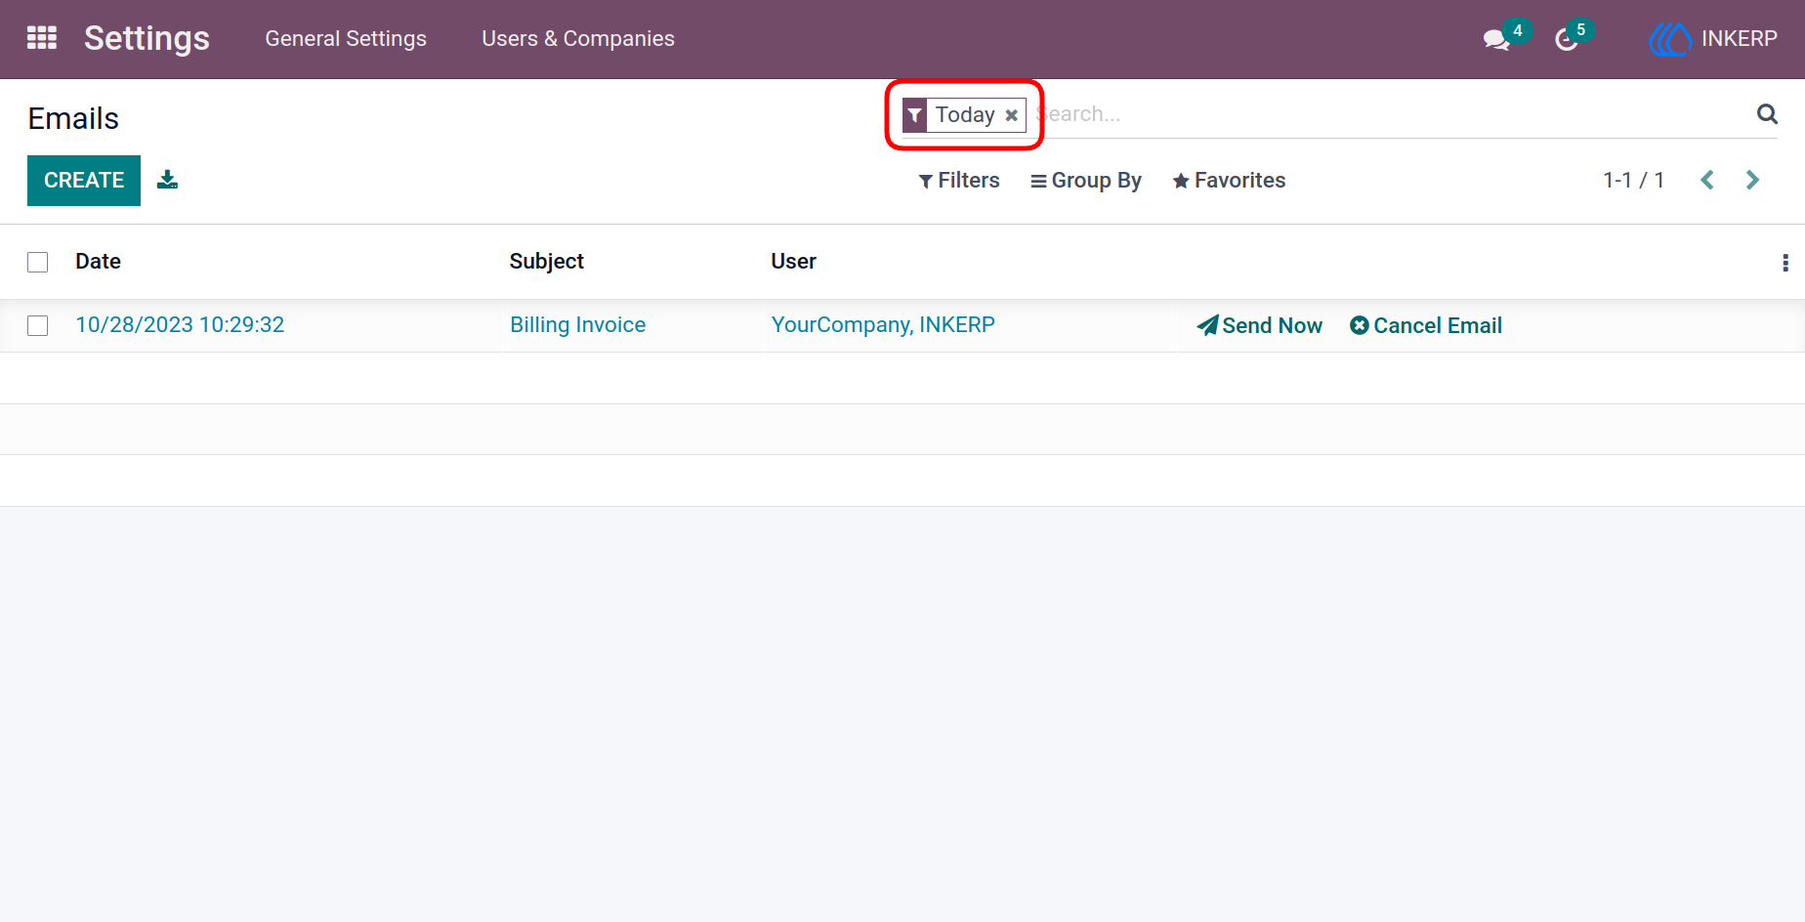
Task: Expand the Group By dropdown
Action: click(x=1086, y=181)
